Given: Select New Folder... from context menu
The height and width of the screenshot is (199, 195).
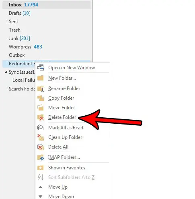Looking at the screenshot, I should [x=72, y=78].
